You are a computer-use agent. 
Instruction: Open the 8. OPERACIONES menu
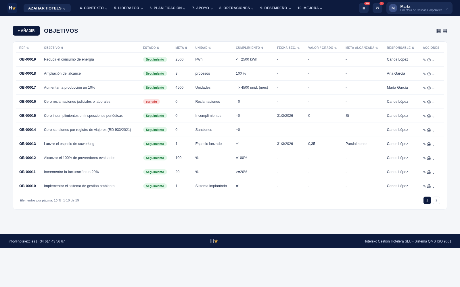(237, 8)
